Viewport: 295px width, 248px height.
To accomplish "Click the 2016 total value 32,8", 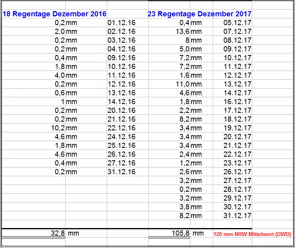I will point(58,233).
